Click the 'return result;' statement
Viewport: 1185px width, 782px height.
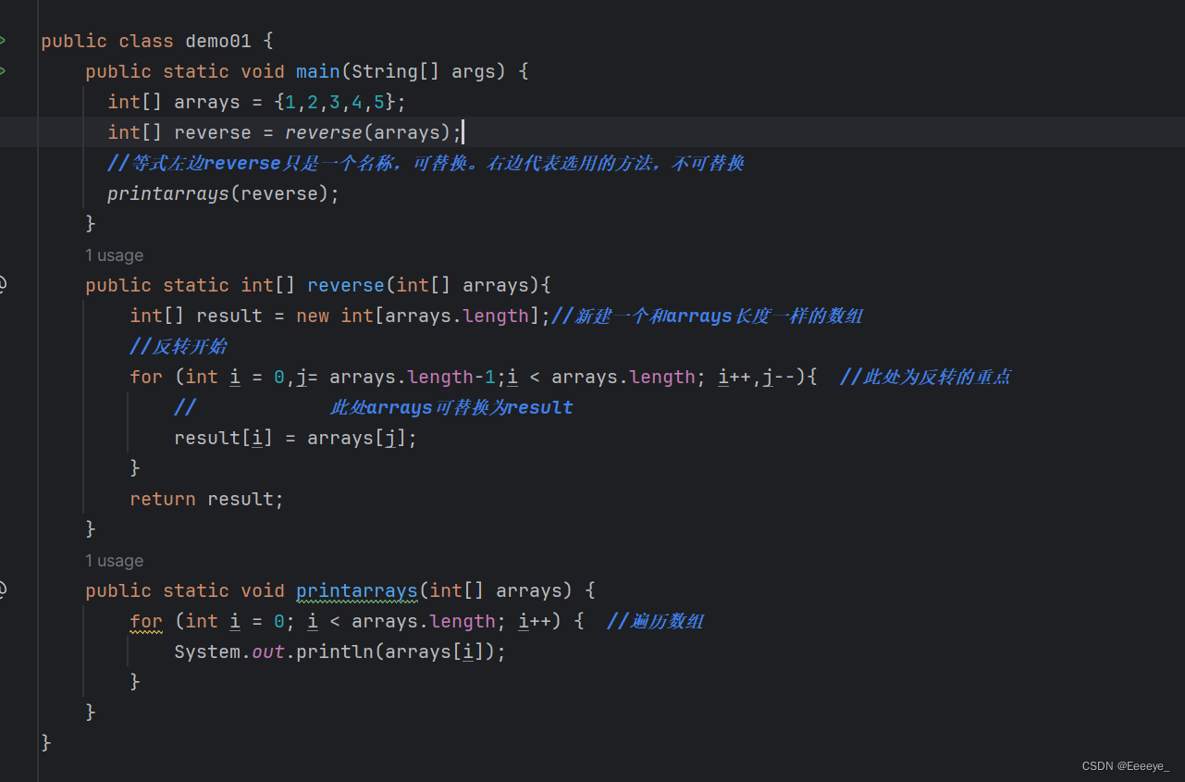click(x=206, y=499)
